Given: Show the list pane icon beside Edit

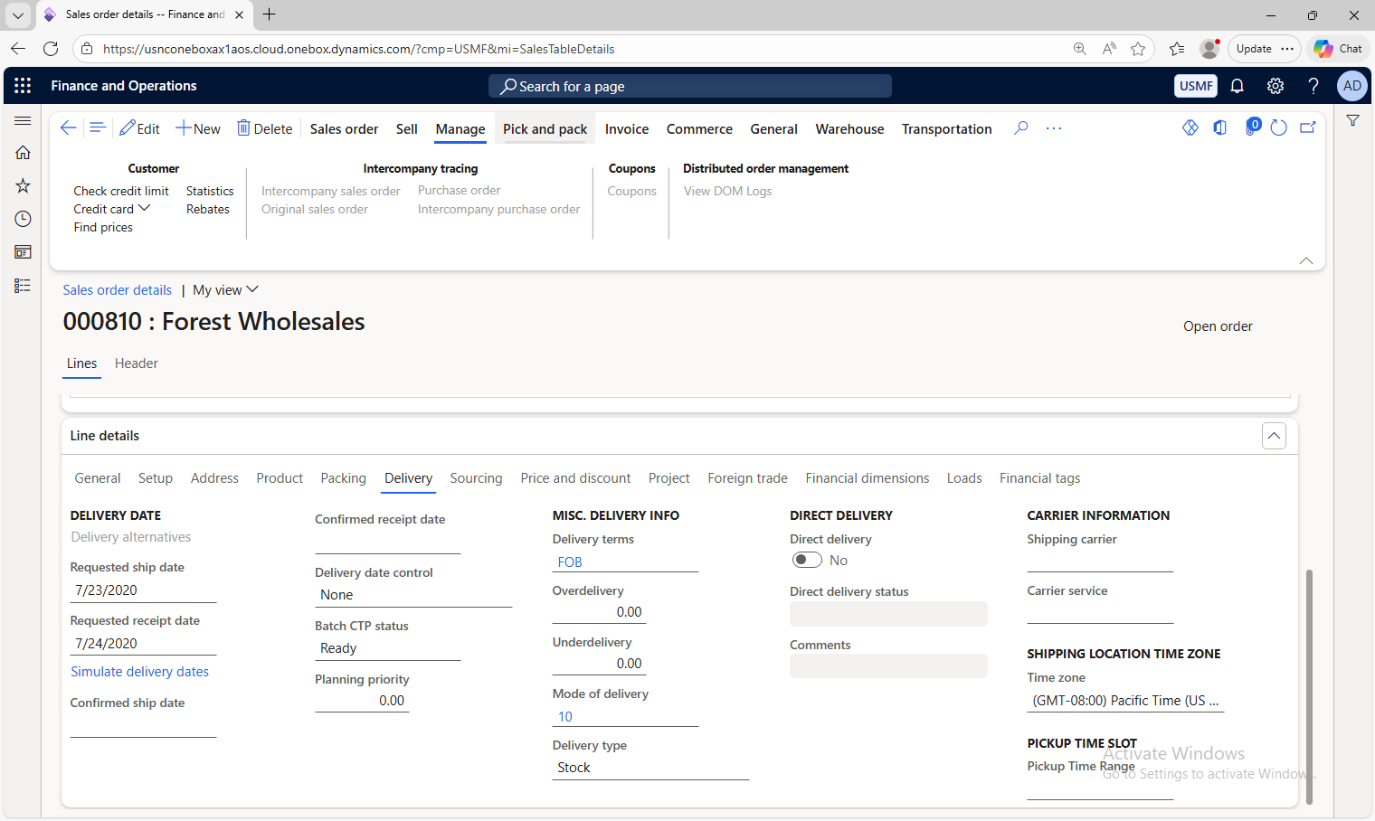Looking at the screenshot, I should click(x=98, y=128).
